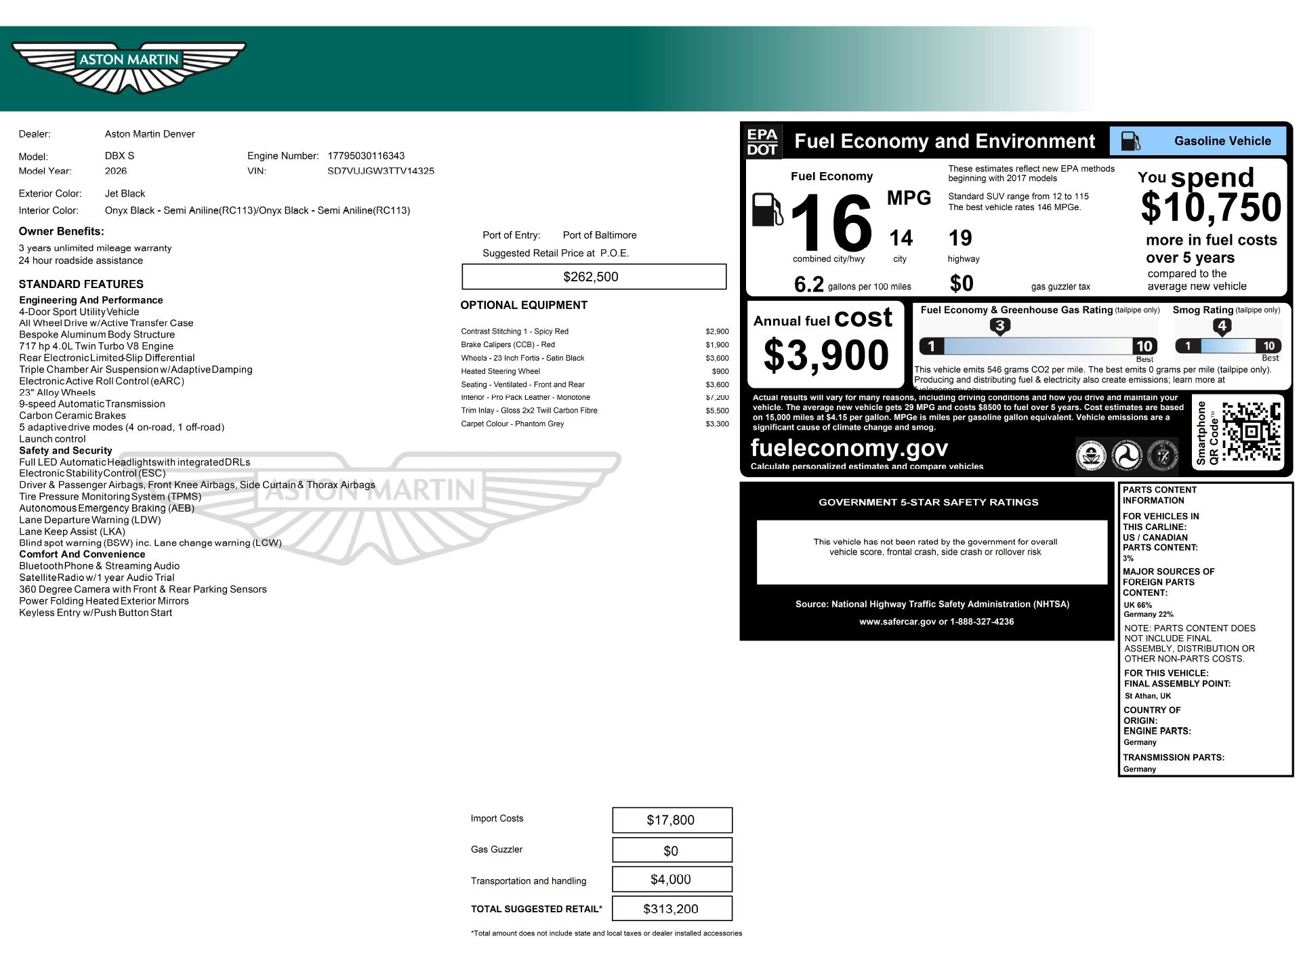Click the Trim Inlay Carbon Fibre option line
The height and width of the screenshot is (976, 1301).
click(x=529, y=411)
